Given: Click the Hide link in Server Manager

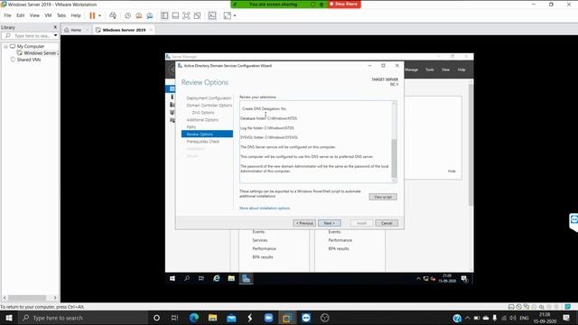Looking at the screenshot, I should (x=452, y=172).
